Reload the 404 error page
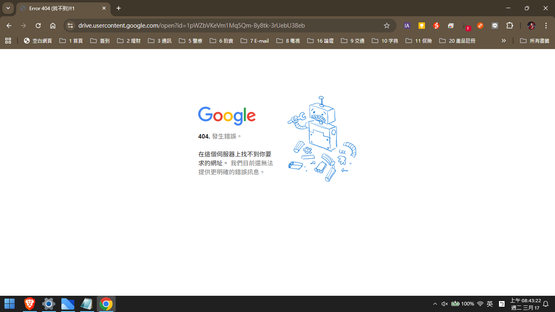Image resolution: width=555 pixels, height=312 pixels. (38, 26)
